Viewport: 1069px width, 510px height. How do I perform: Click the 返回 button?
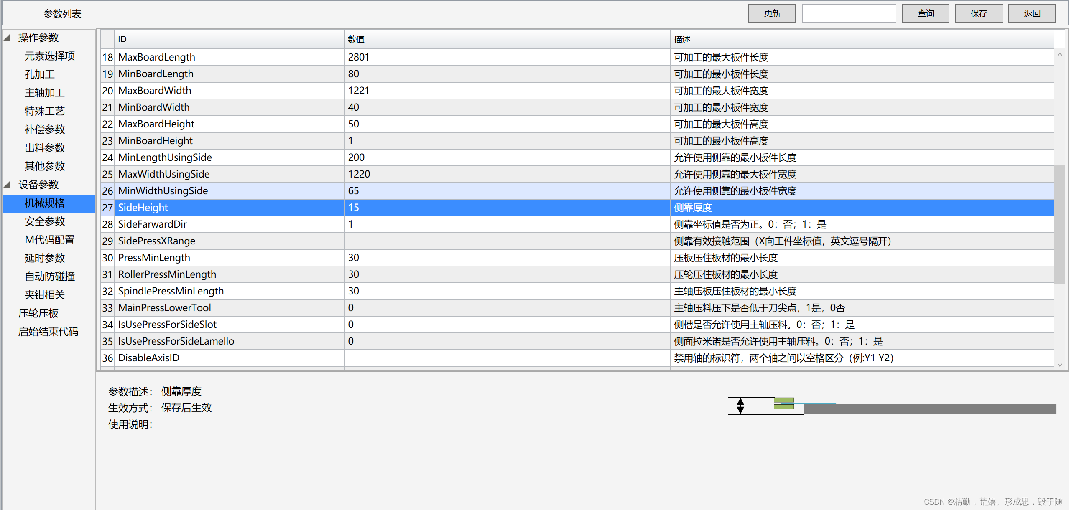point(1032,13)
